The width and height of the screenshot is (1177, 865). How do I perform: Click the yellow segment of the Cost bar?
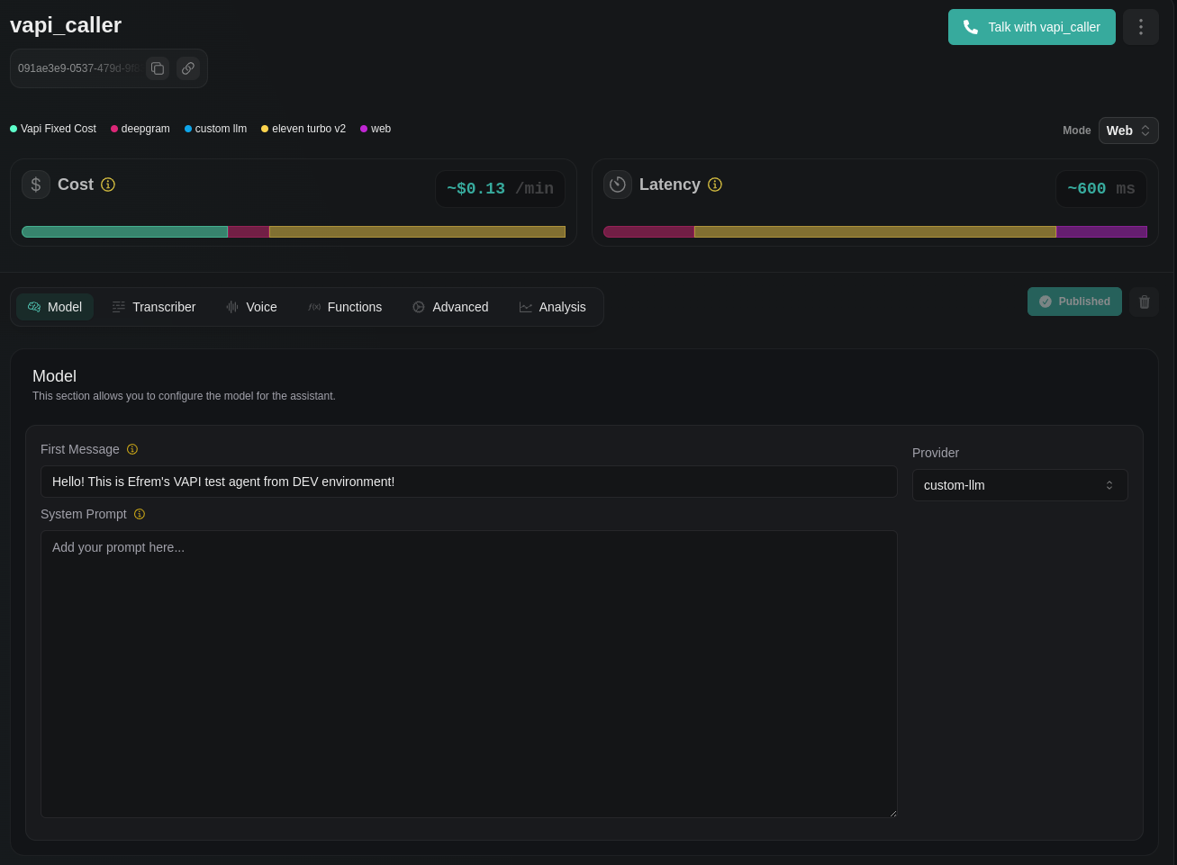tap(417, 231)
